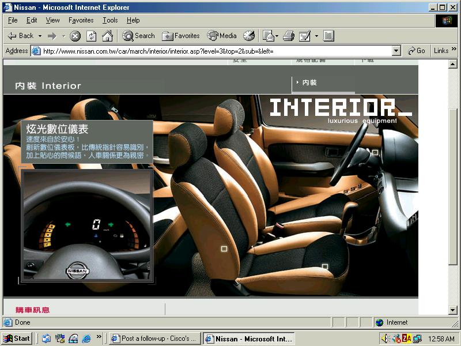Screen dimensions: 461x346
Task: Click the Edit page icon
Action: 305,36
